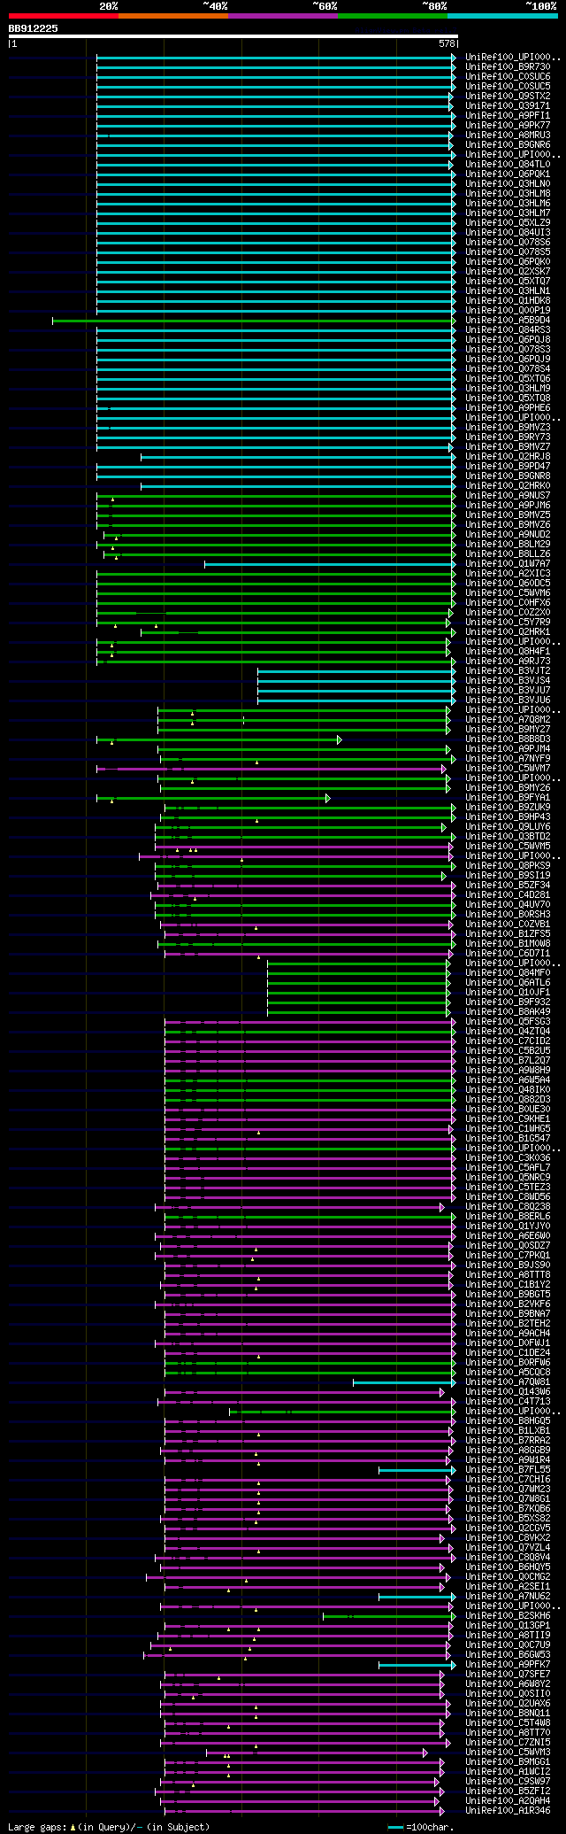This screenshot has width=566, height=1834.
Task: Click the green alignment bar for A5B9D4
Action: tap(254, 320)
